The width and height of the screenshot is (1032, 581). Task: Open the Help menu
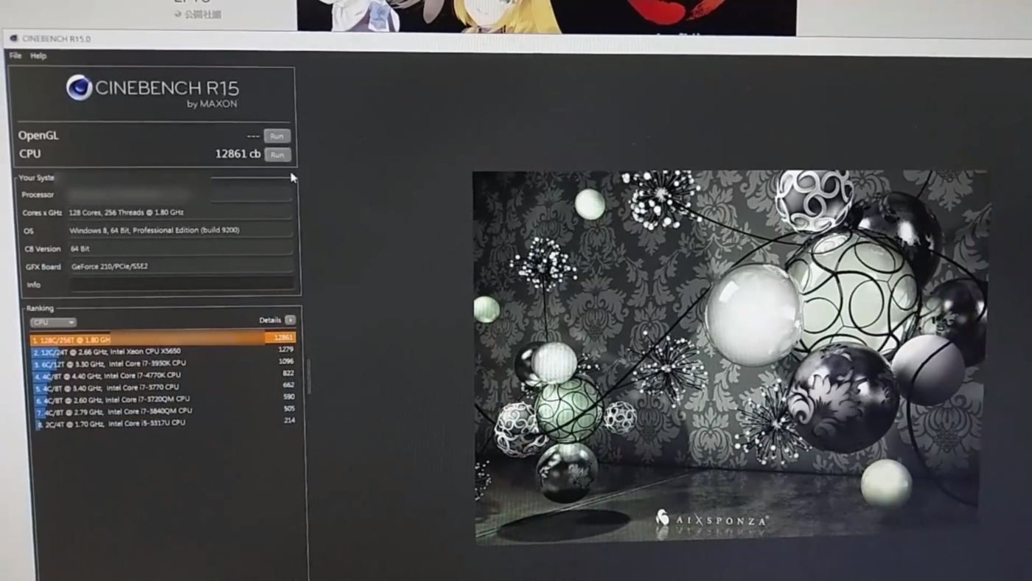click(38, 55)
